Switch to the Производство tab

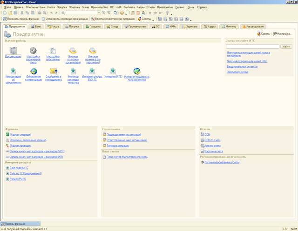(135, 27)
